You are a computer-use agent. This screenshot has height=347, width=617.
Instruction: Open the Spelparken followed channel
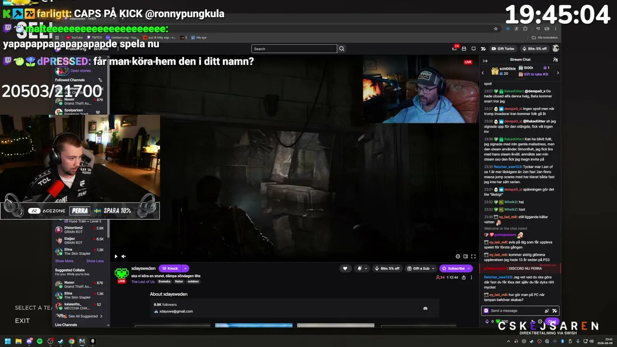pyautogui.click(x=80, y=112)
